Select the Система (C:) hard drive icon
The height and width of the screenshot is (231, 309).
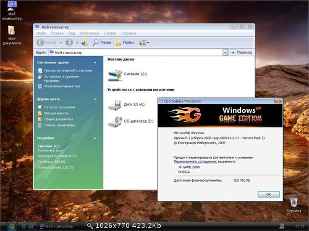tap(116, 75)
